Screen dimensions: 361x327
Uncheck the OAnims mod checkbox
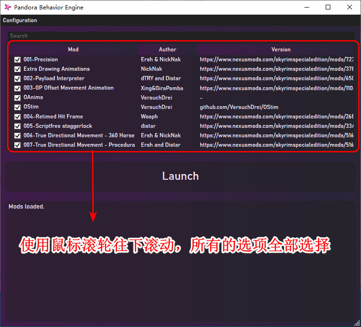point(17,98)
